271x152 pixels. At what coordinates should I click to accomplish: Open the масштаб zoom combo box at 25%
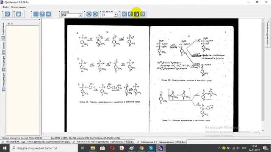(72, 15)
